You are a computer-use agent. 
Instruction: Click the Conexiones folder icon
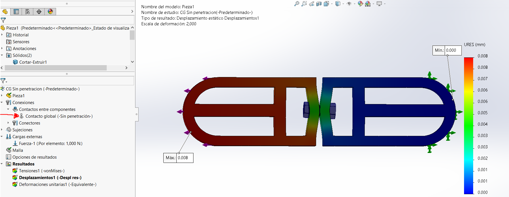click(x=9, y=103)
